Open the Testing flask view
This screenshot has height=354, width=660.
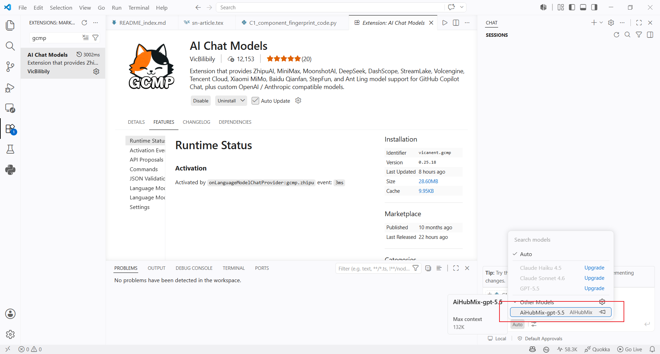pos(10,149)
